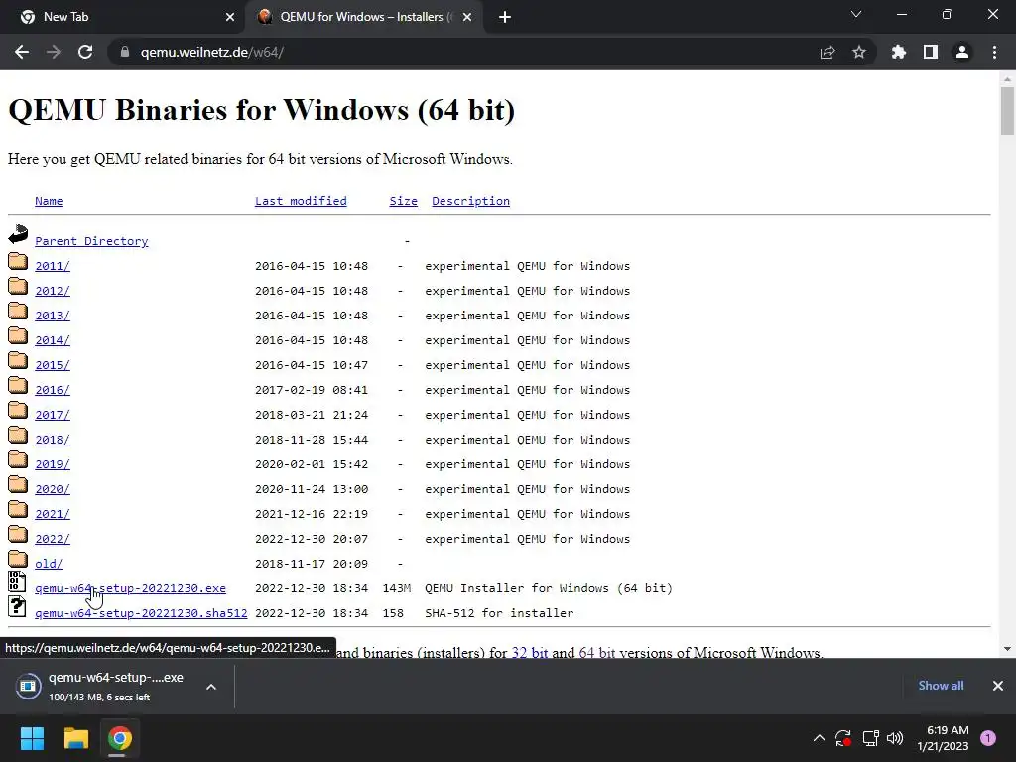Toggle the Chrome side panel

click(931, 52)
